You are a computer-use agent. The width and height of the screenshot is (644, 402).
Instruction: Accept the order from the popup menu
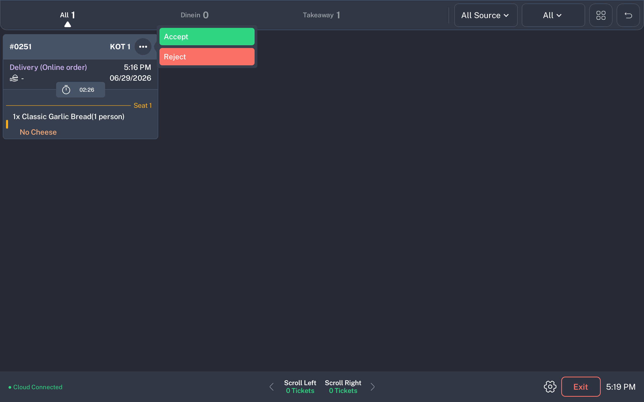coord(207,37)
